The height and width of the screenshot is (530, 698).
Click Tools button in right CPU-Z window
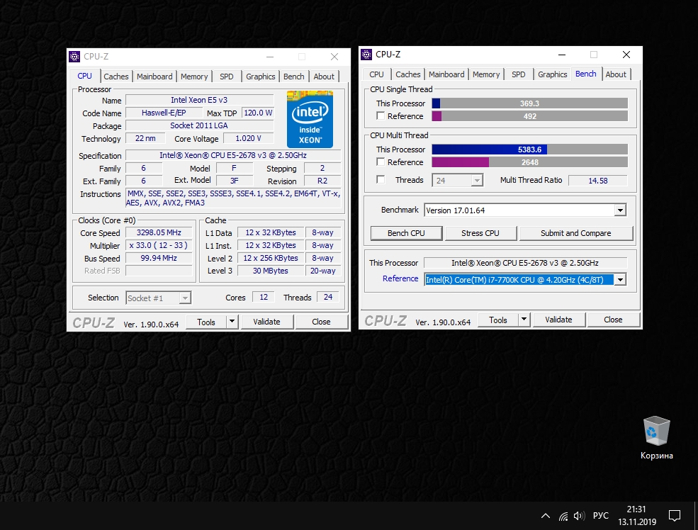coord(498,320)
